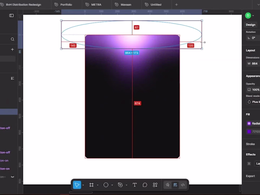Open the avatar dropdown chevron
Image resolution: width=260 pixels, height=195 pixels.
pos(253,16)
